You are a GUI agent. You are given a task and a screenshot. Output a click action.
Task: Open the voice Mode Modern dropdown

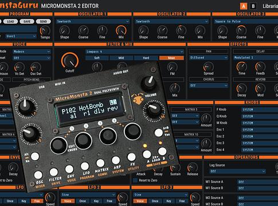(x=32, y=51)
